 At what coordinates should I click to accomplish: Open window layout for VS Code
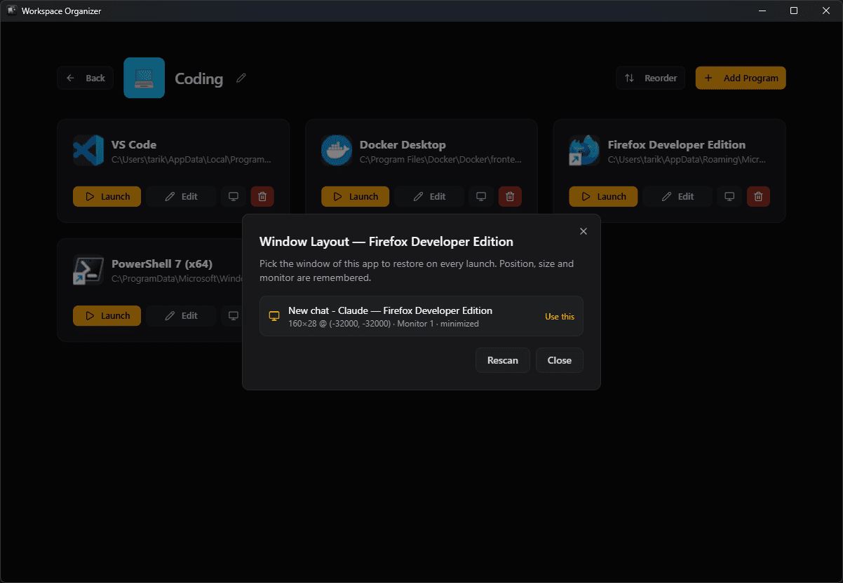pyautogui.click(x=234, y=196)
